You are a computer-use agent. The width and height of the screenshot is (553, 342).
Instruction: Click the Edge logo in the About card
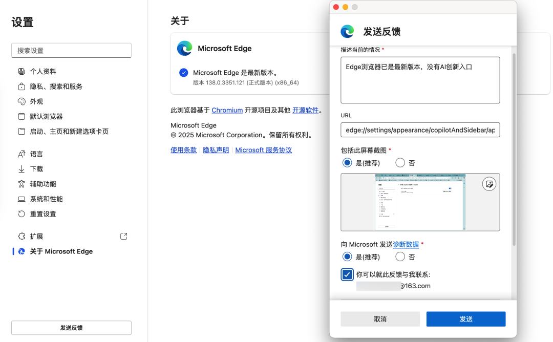click(184, 48)
